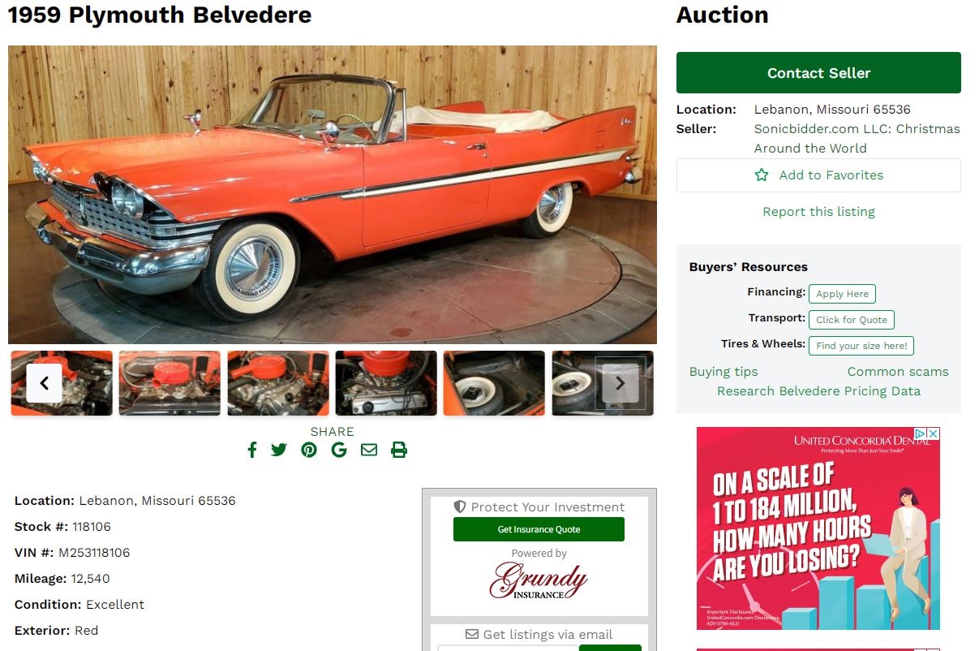Image resolution: width=979 pixels, height=651 pixels.
Task: Open the Common scams link
Action: [x=898, y=372]
